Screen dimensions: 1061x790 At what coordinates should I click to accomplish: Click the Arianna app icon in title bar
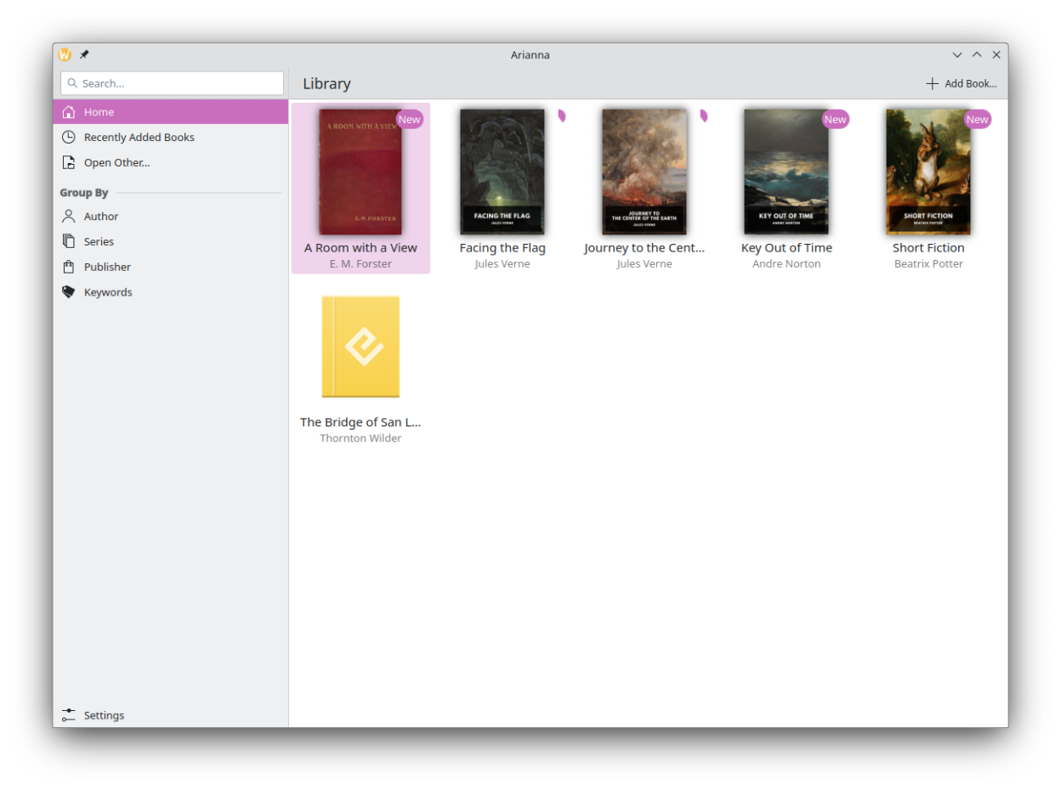coord(65,55)
